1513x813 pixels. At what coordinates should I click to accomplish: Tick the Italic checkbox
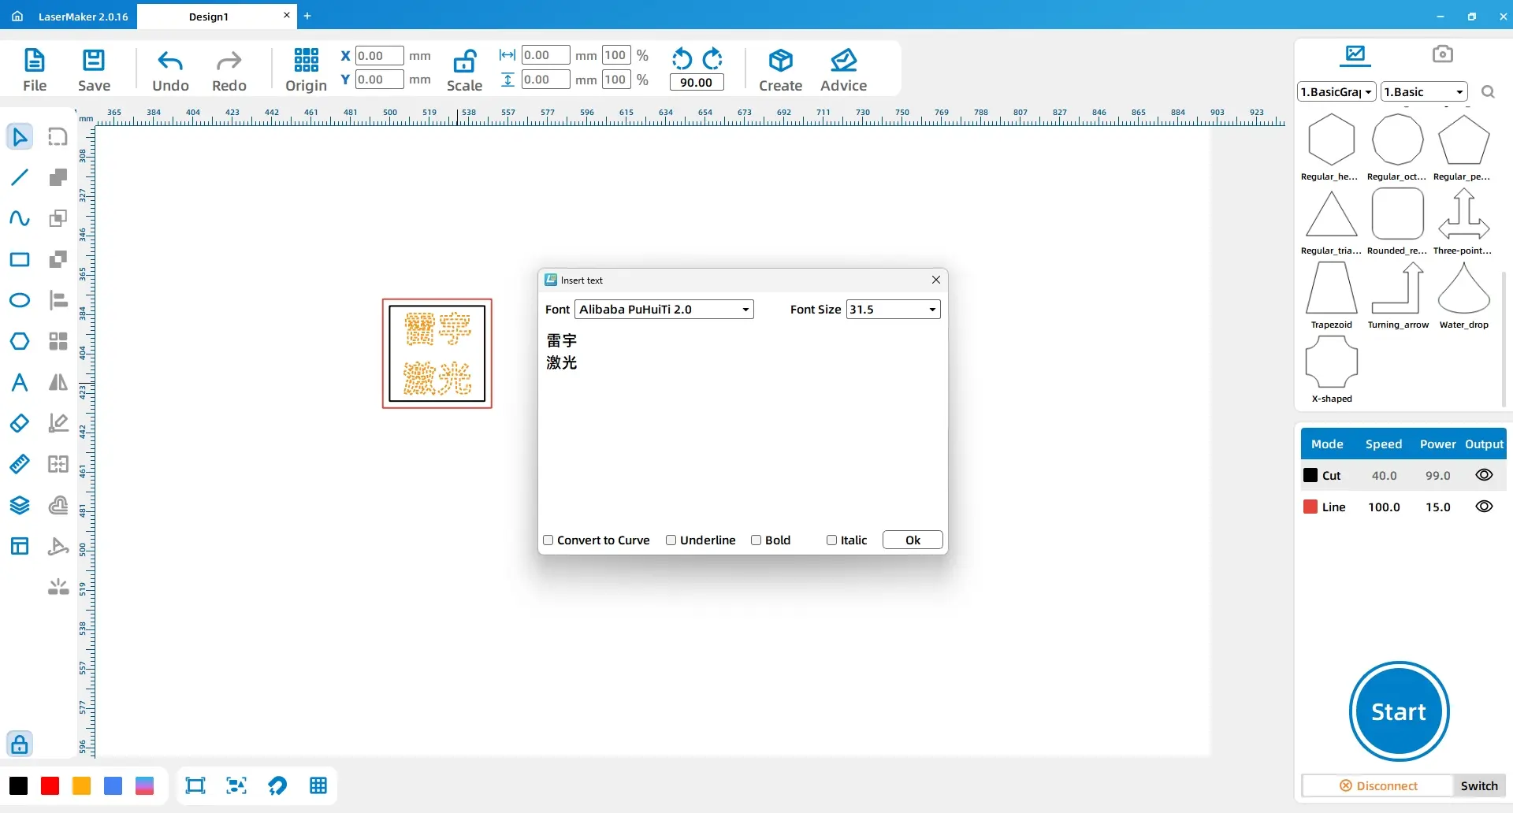point(831,540)
